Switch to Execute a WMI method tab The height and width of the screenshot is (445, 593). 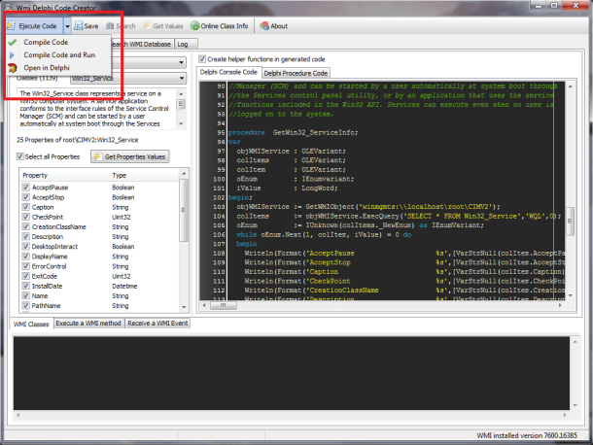87,323
